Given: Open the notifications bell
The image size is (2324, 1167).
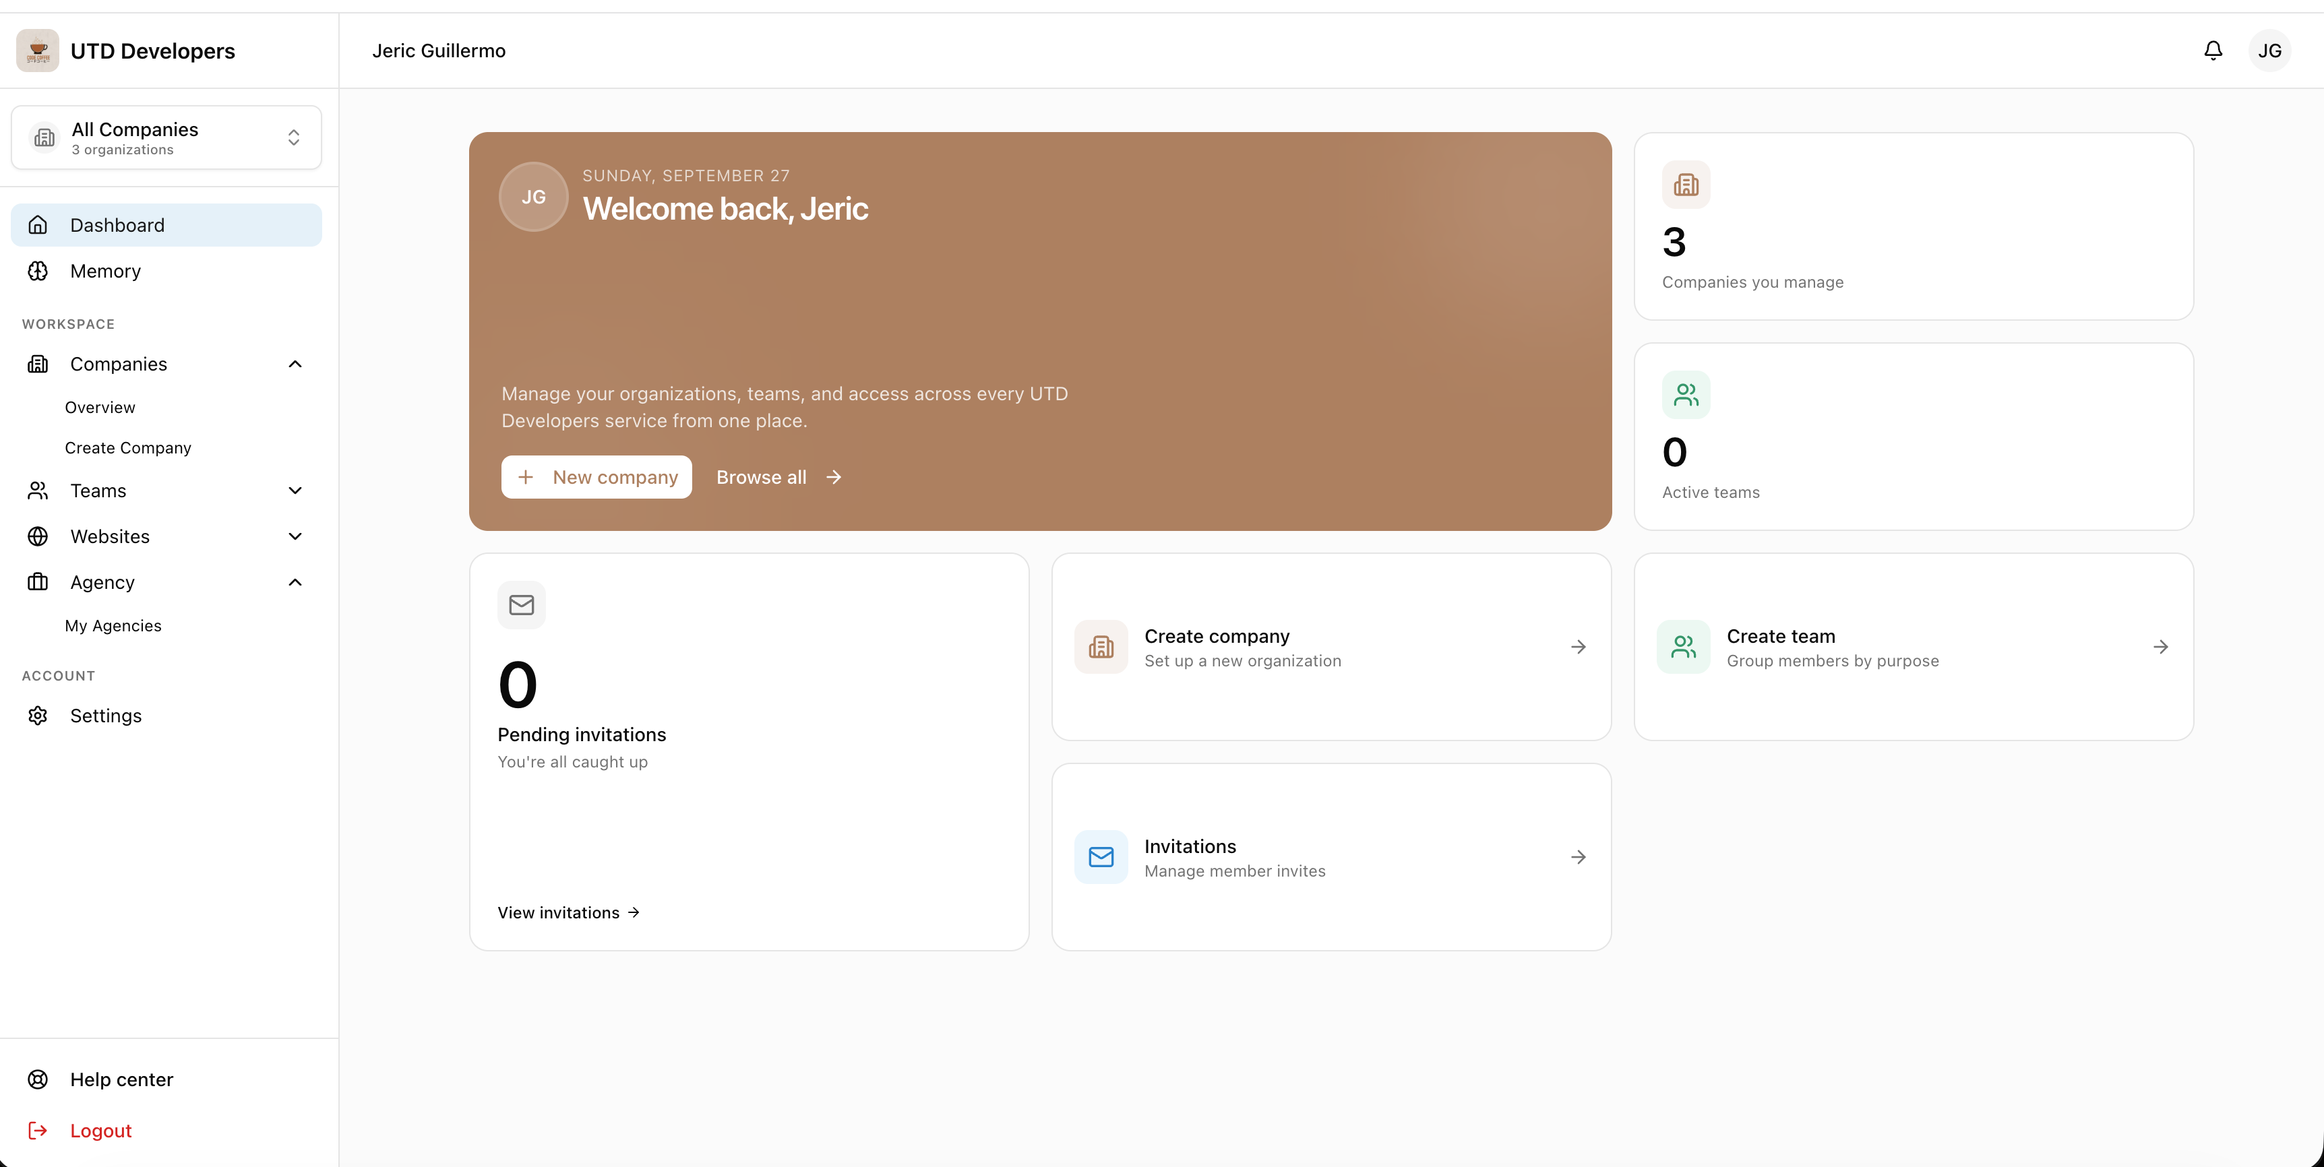Looking at the screenshot, I should click(2213, 51).
